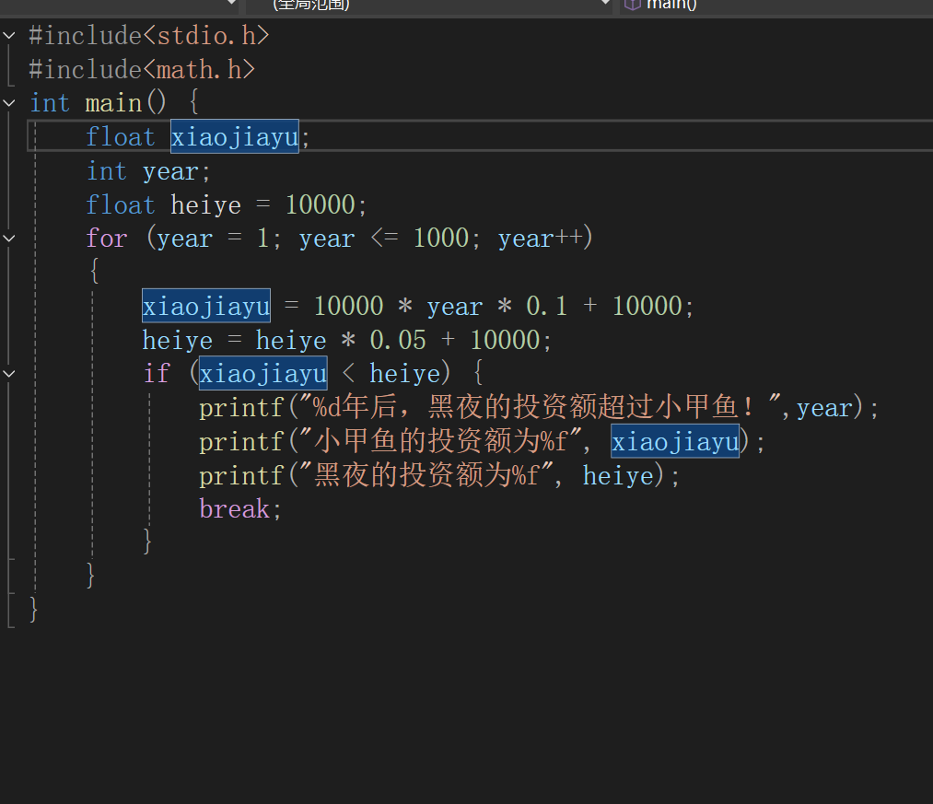The image size is (933, 804).
Task: Click the #include<math.h> line
Action: point(142,70)
